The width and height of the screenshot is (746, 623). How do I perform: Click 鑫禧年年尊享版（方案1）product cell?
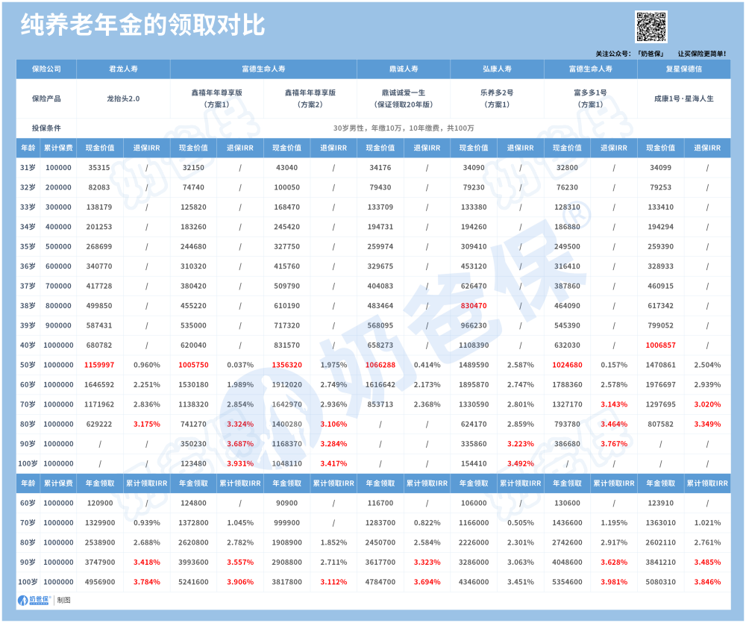coord(217,98)
